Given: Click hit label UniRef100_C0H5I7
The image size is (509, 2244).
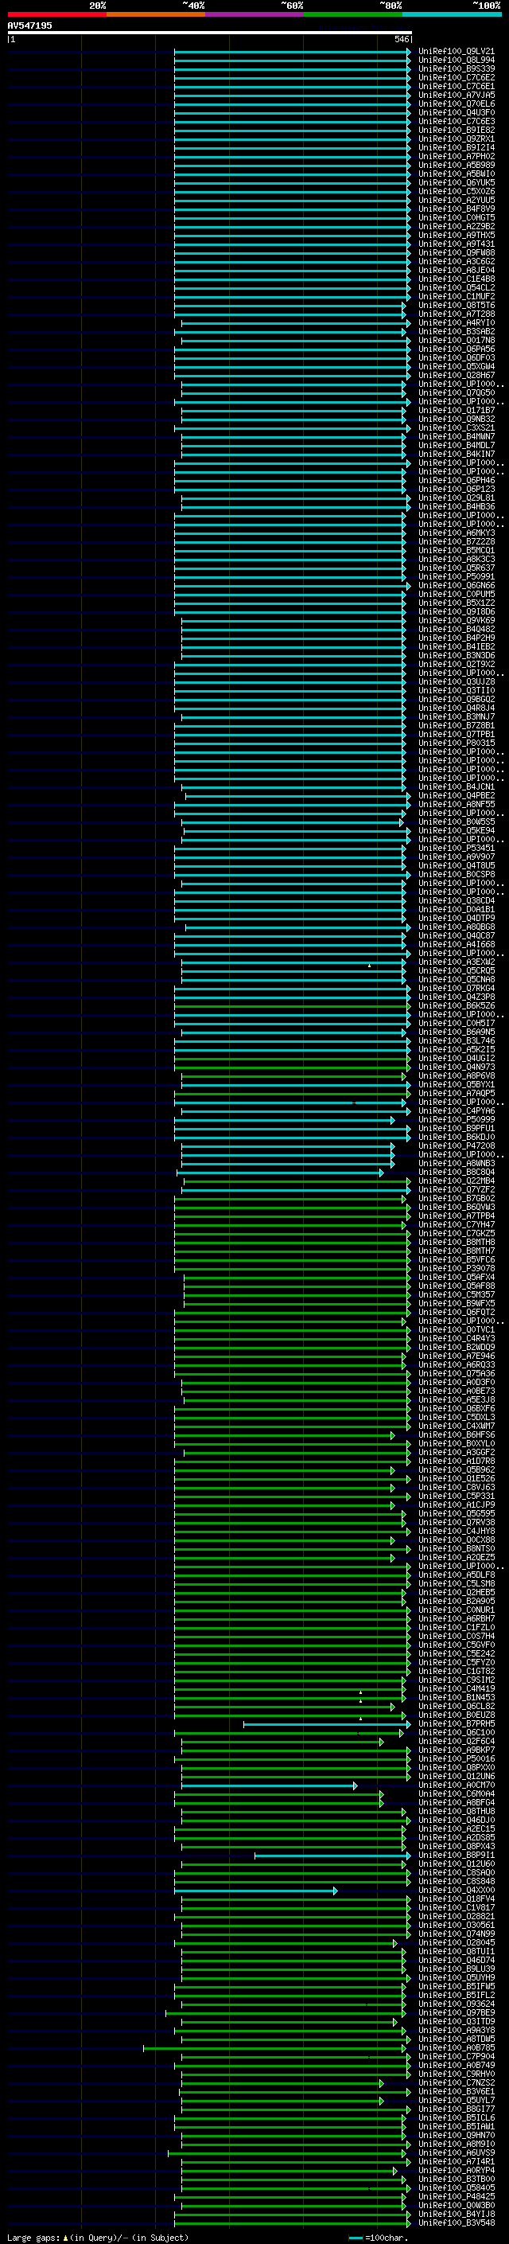Looking at the screenshot, I should click(x=456, y=1023).
